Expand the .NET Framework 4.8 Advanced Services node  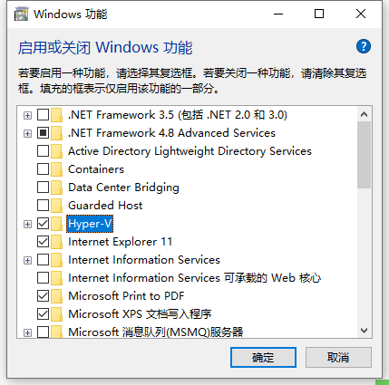(27, 133)
